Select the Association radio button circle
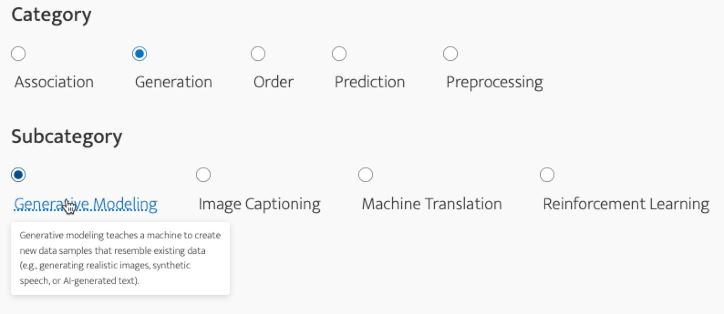The image size is (724, 314). pyautogui.click(x=18, y=54)
